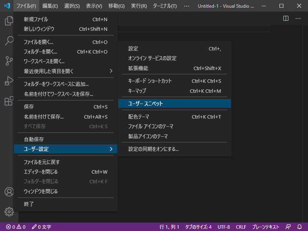Open the Extensions view in activity bar
The height and width of the screenshot is (231, 308).
click(9, 101)
